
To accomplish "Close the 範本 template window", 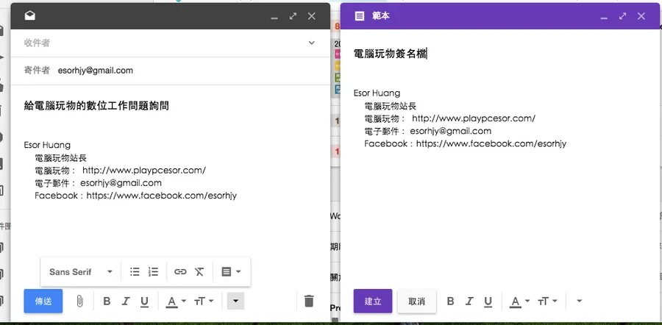I will tap(641, 16).
